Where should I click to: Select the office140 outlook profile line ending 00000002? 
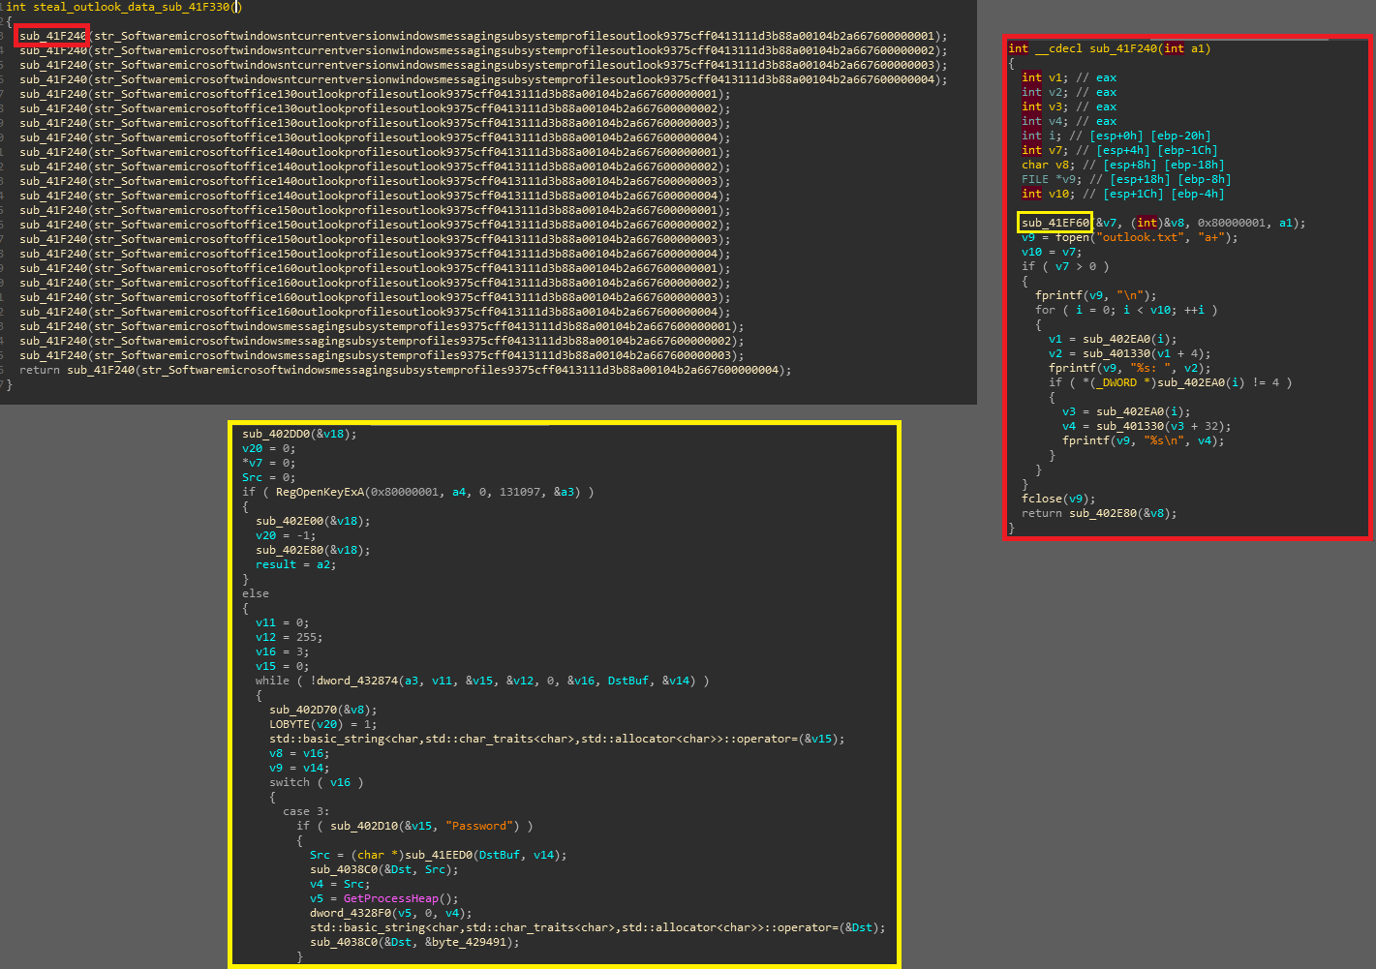(x=375, y=167)
